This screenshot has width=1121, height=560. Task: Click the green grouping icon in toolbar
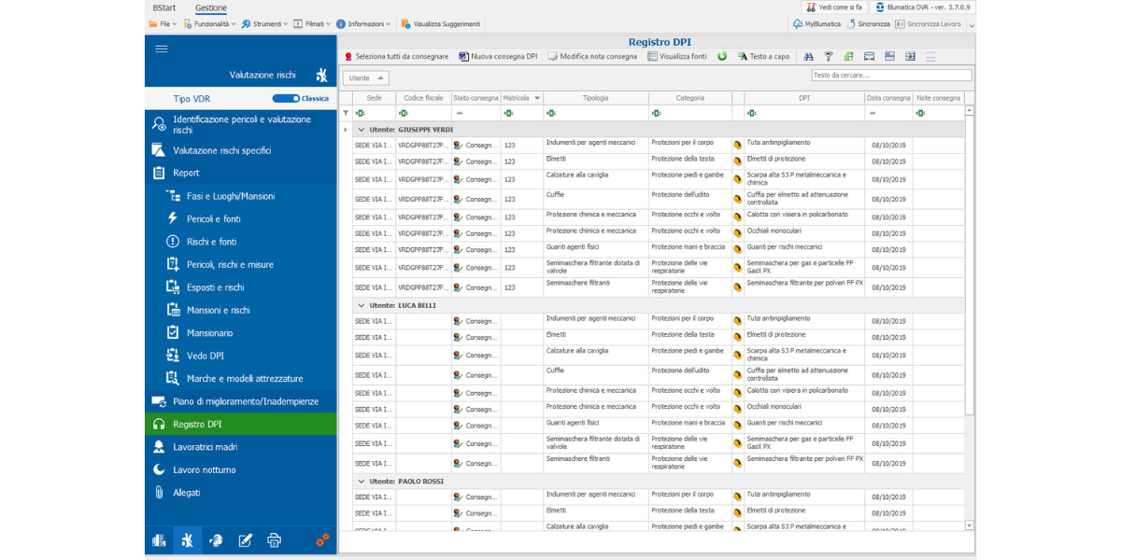(x=849, y=57)
